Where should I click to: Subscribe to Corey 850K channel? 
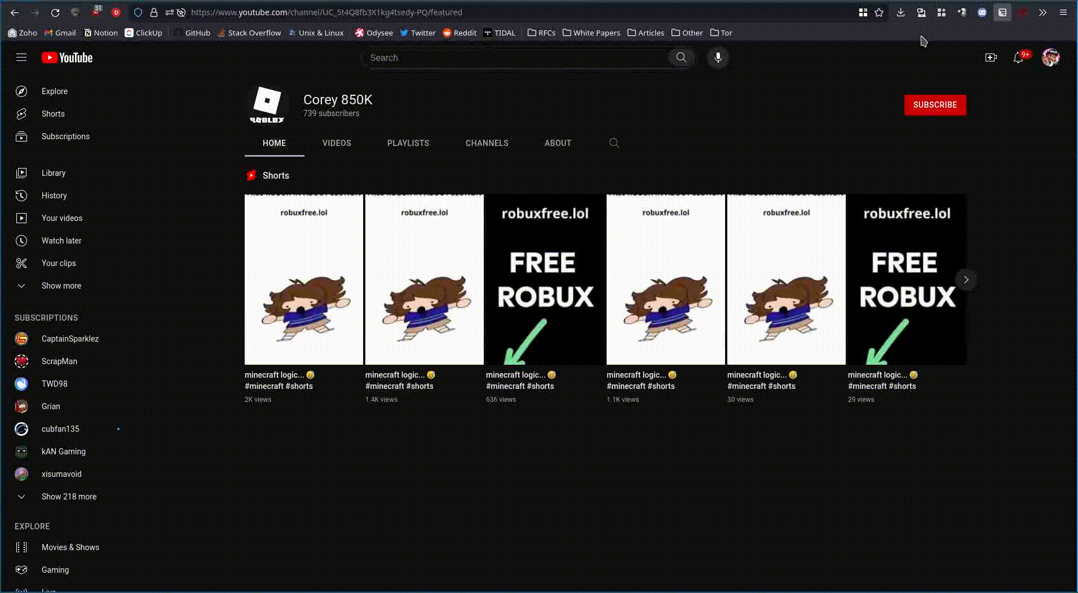click(x=935, y=105)
